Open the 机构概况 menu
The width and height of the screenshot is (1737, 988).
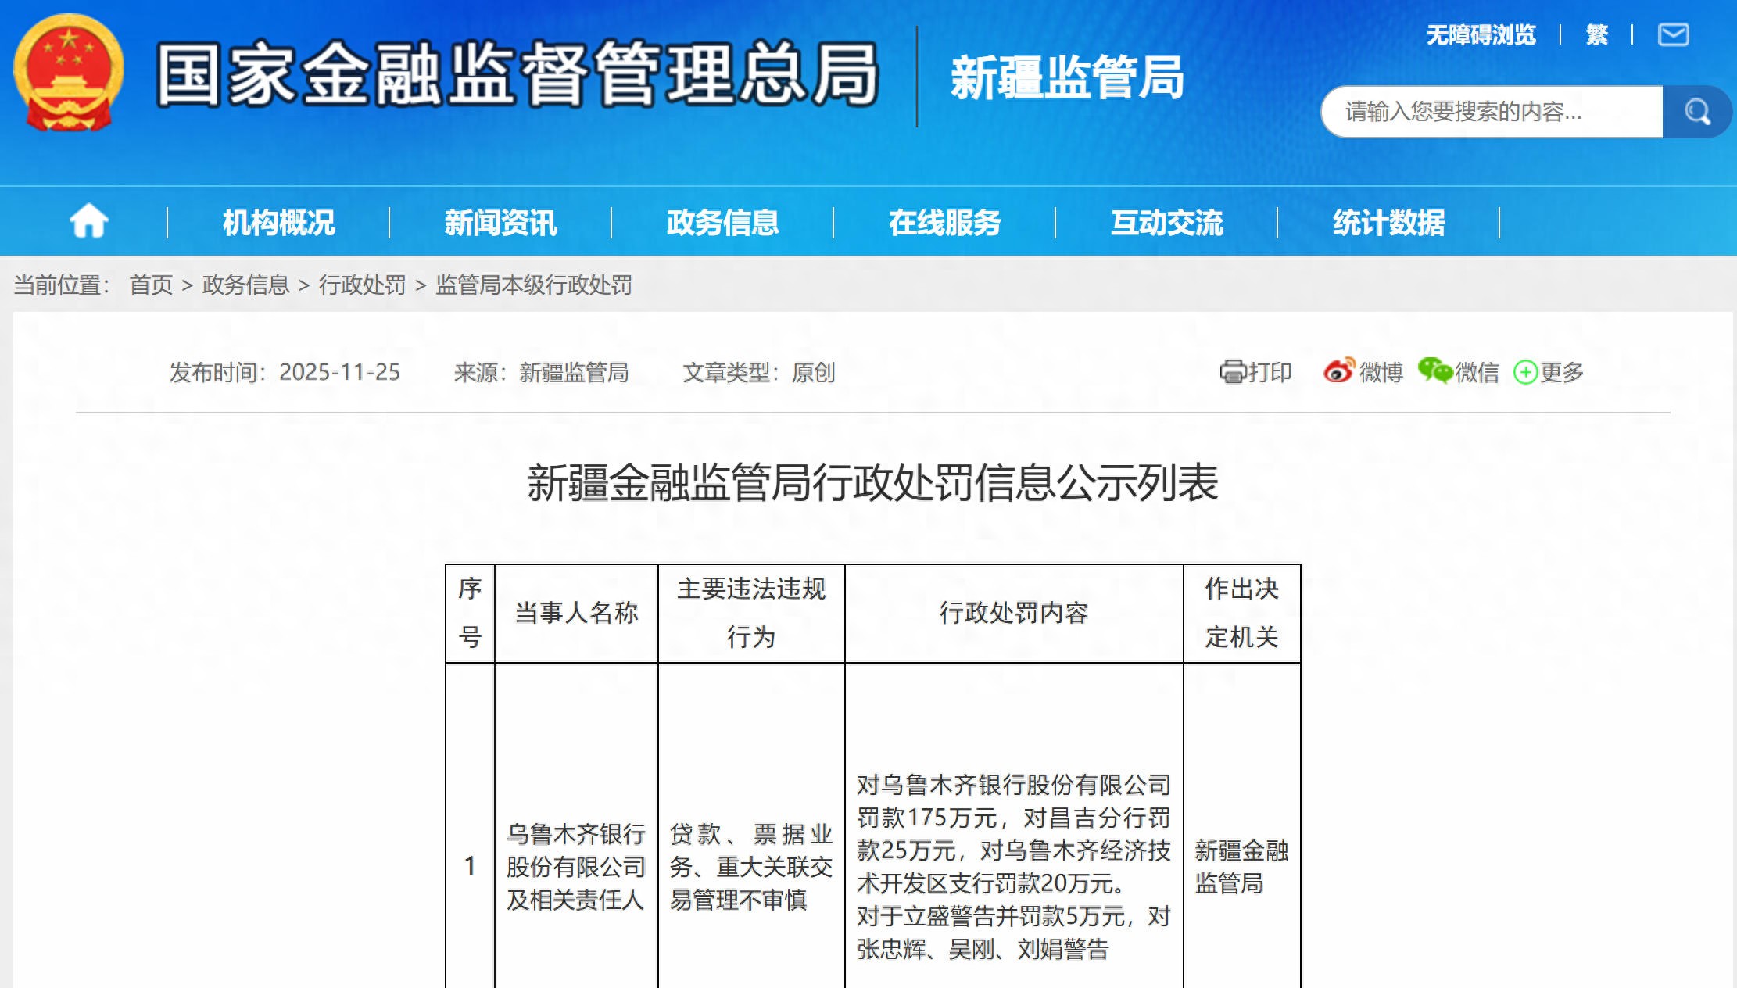[278, 223]
